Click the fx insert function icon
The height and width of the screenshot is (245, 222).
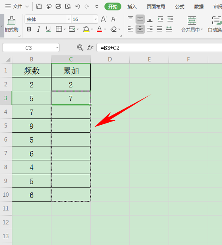point(90,47)
